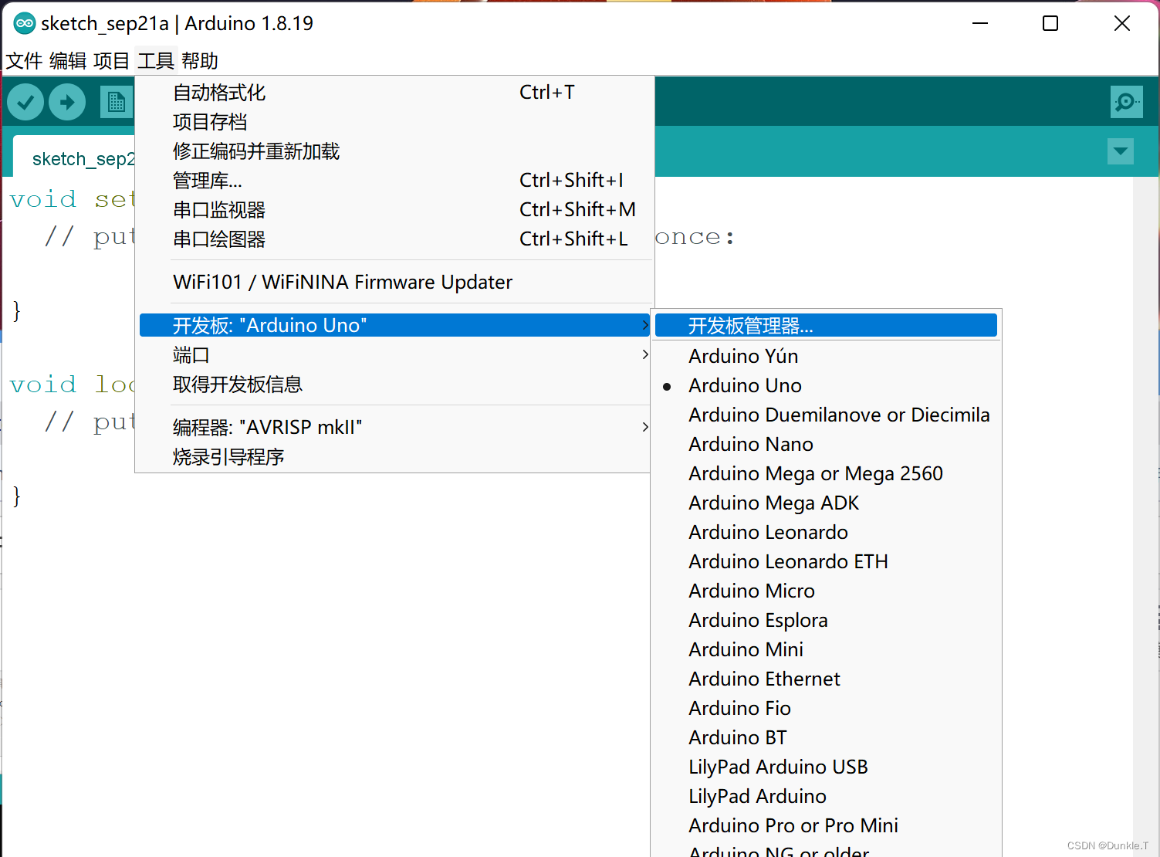
Task: Open 串口绘图器 serial plotter
Action: (395, 239)
